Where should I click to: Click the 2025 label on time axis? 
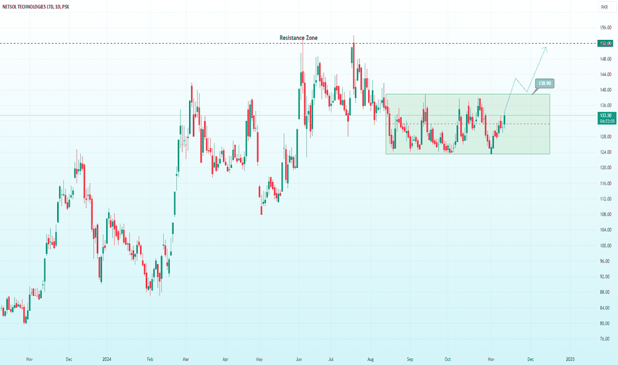tap(570, 360)
